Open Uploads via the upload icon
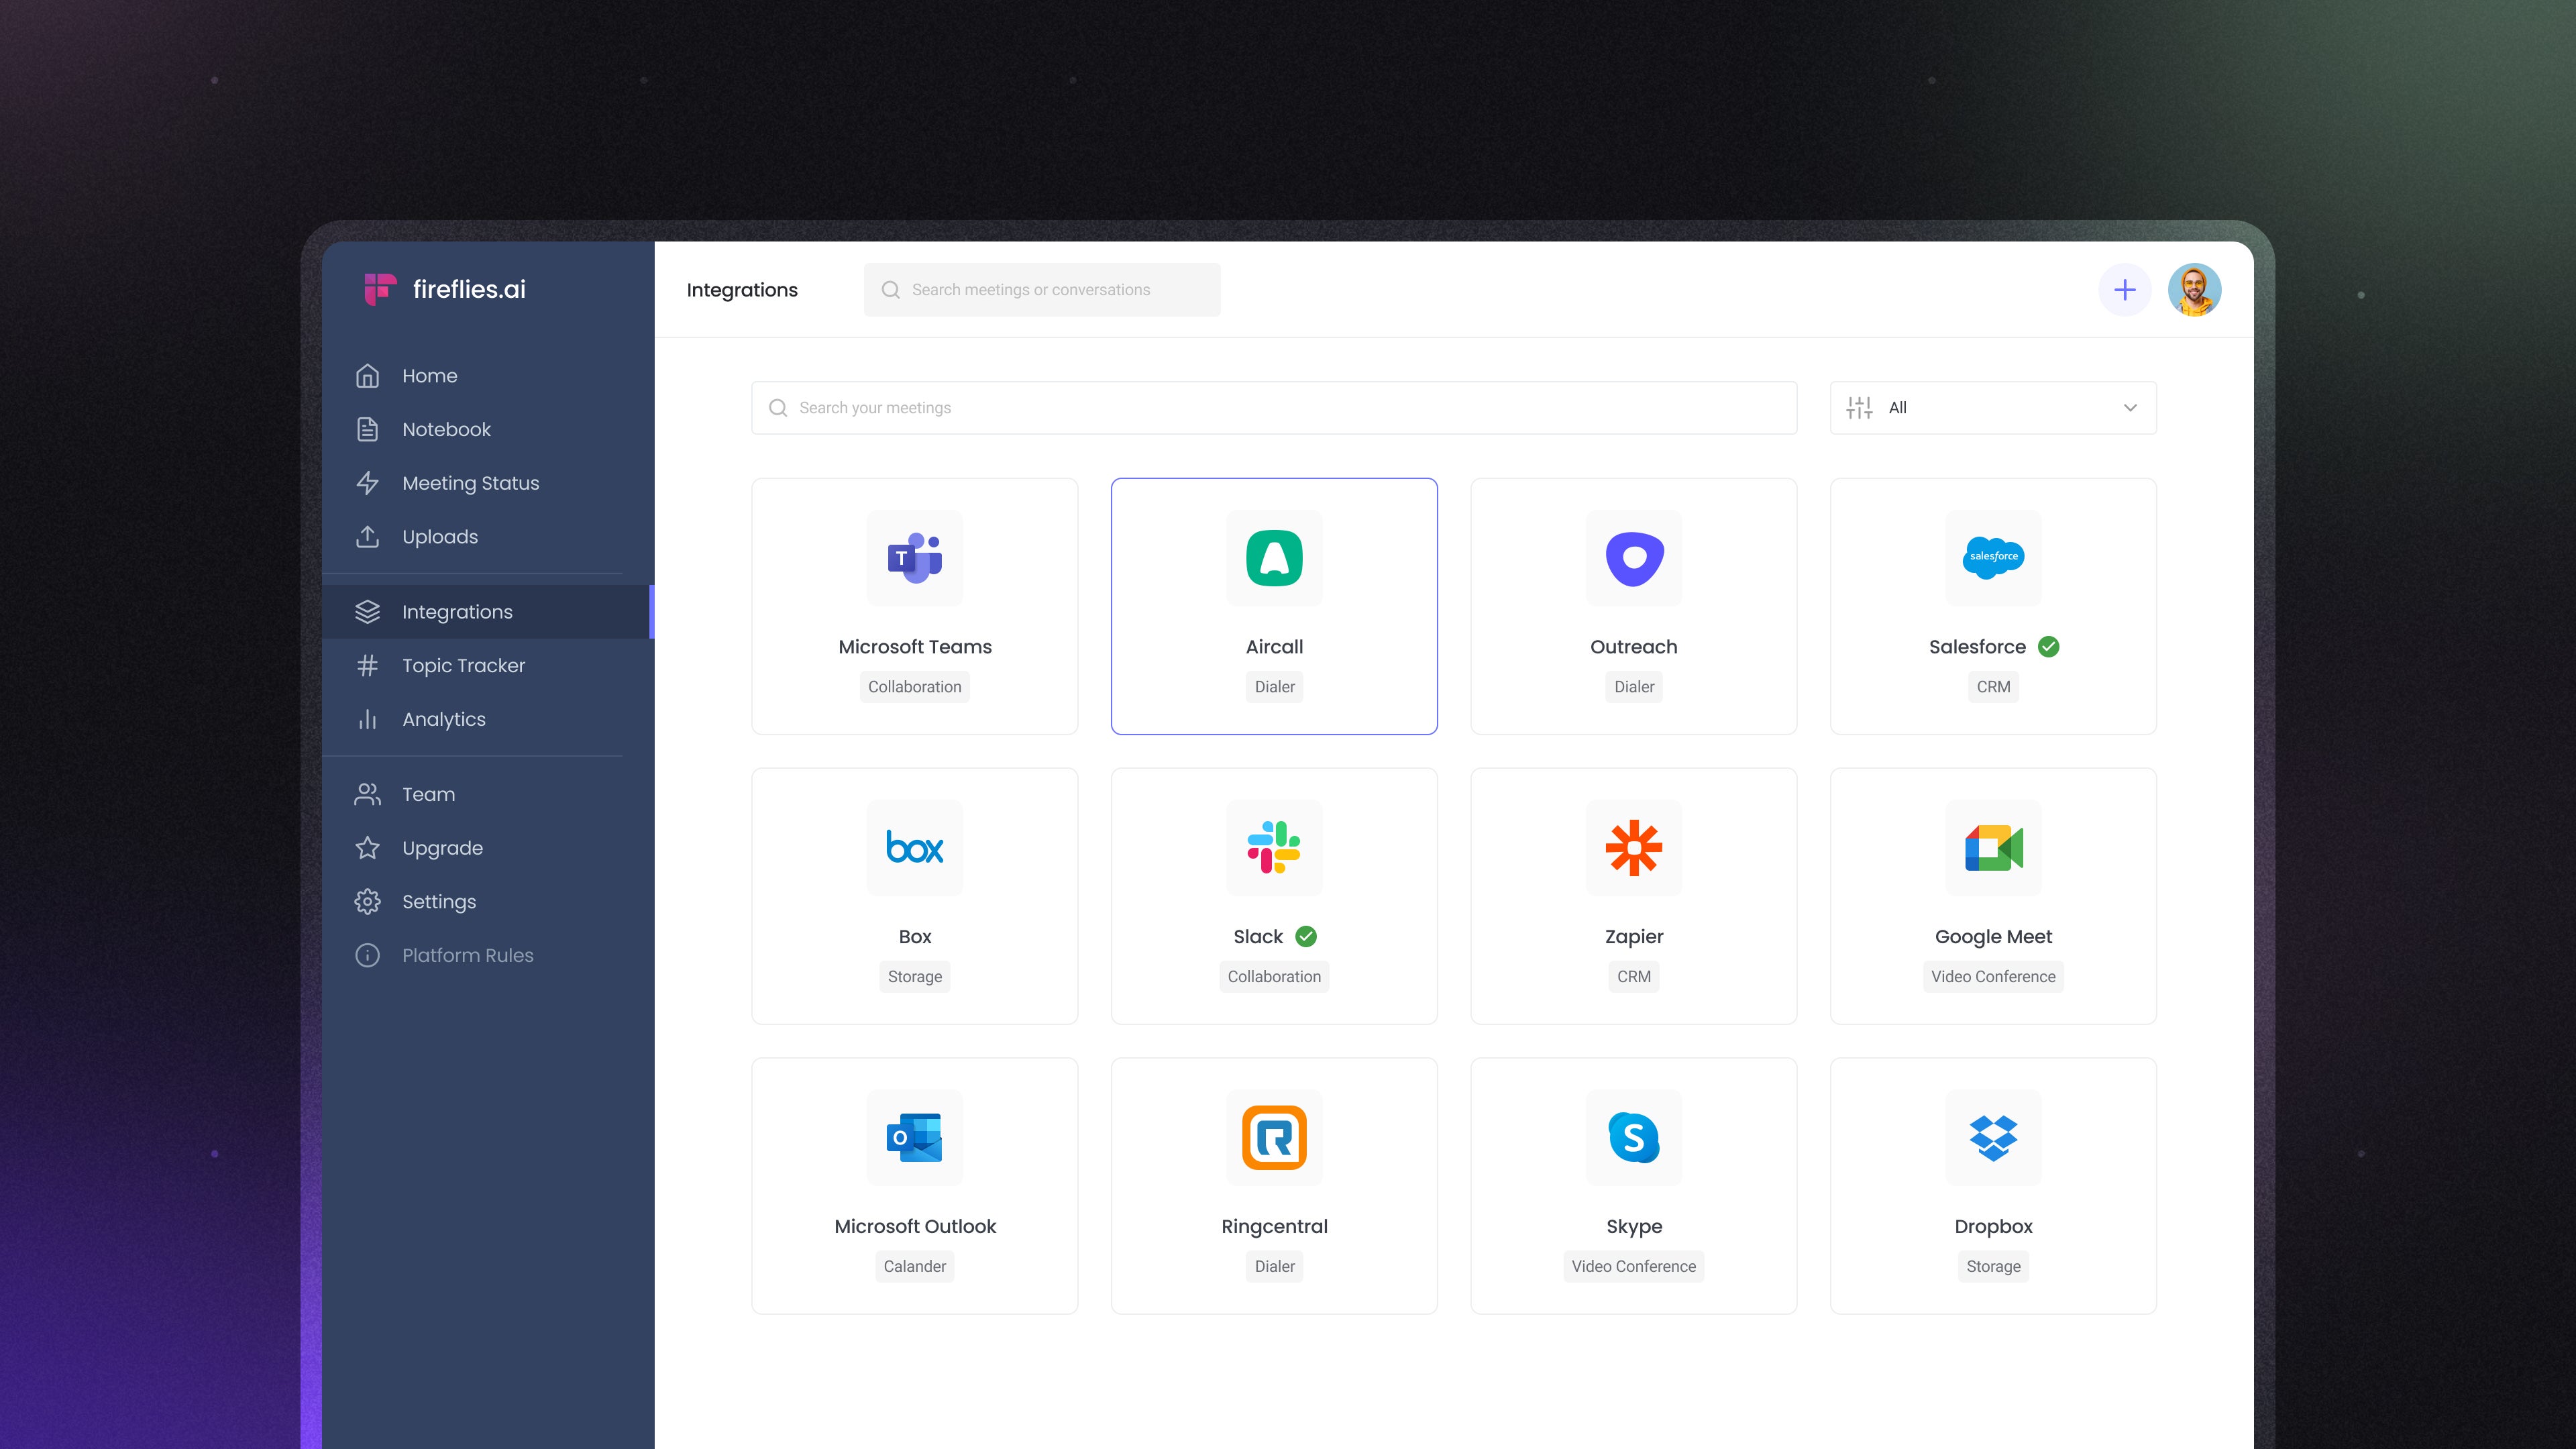The height and width of the screenshot is (1449, 2576). pos(367,537)
